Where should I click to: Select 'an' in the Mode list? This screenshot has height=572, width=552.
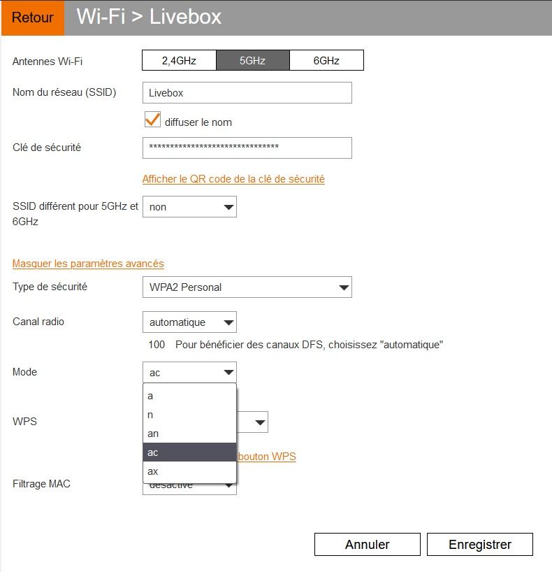tap(189, 434)
